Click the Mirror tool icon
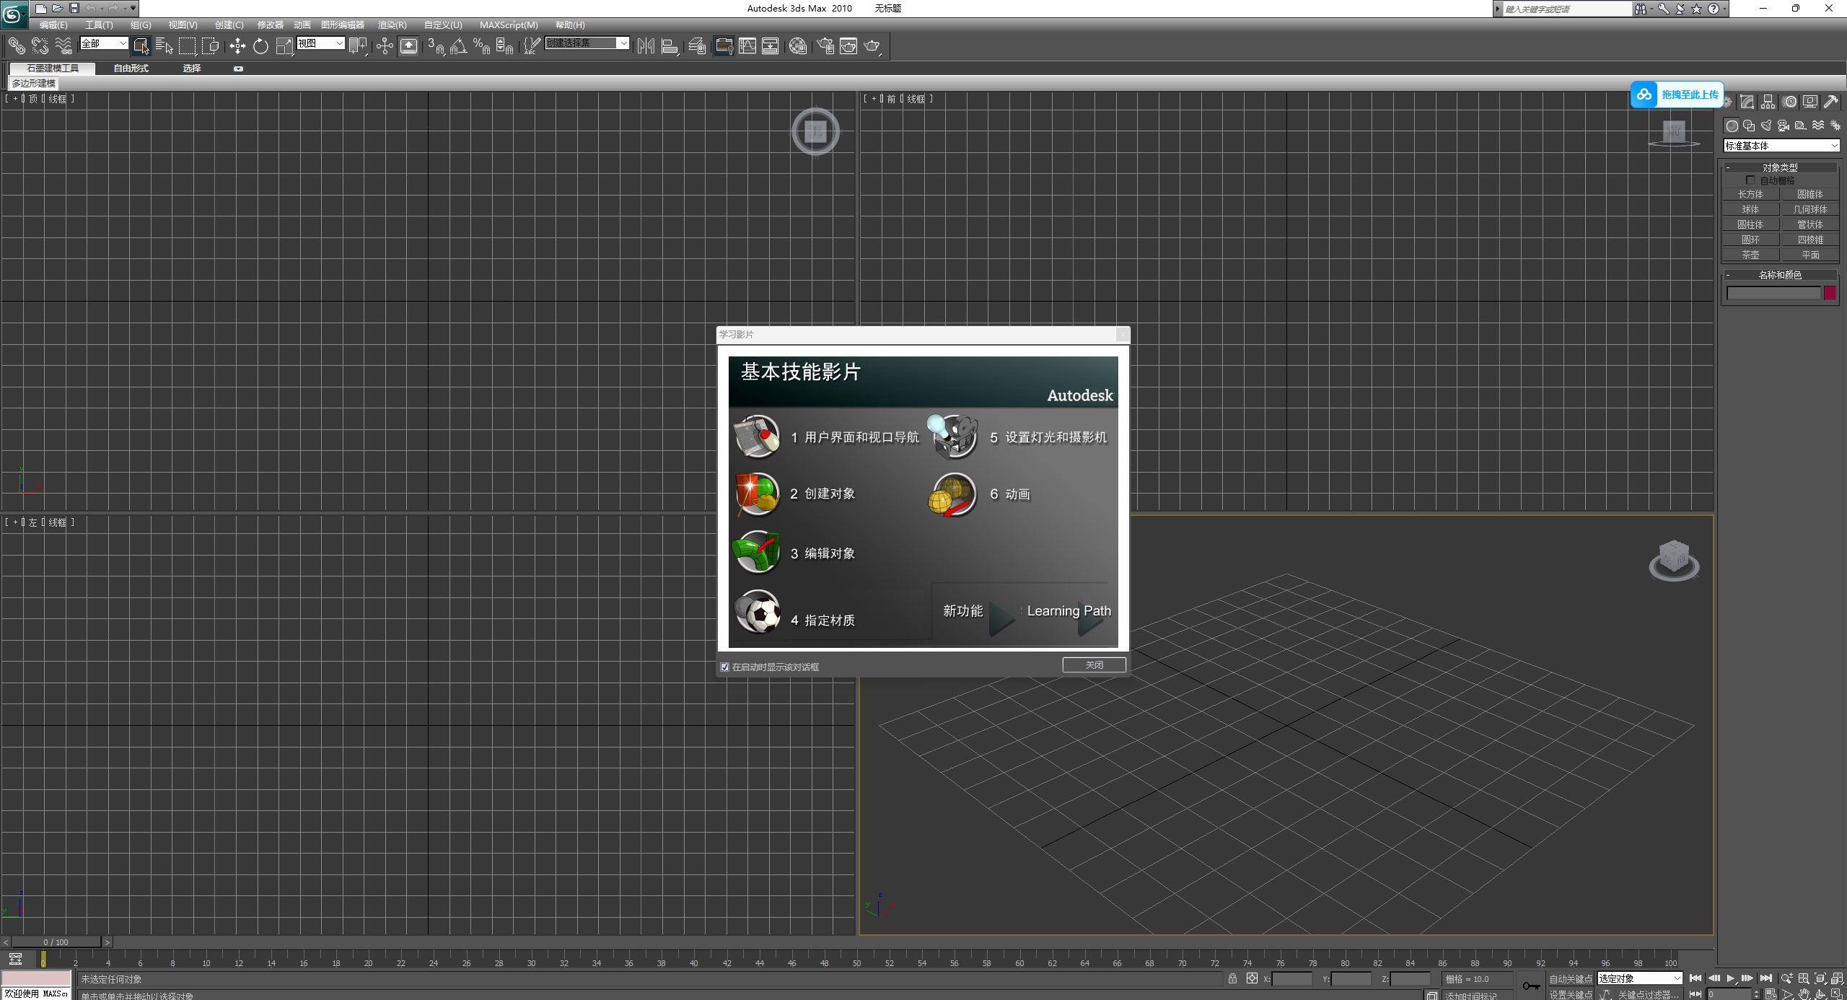1847x1000 pixels. tap(646, 46)
